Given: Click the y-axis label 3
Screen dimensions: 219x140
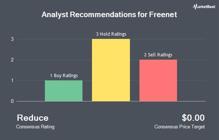Looking at the screenshot, I should pos(12,39).
